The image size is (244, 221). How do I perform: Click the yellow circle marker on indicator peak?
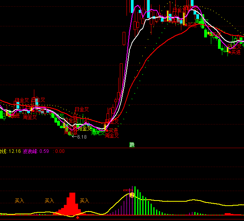(x=132, y=195)
